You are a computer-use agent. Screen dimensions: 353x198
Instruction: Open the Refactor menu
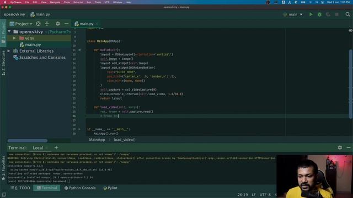coord(78,2)
